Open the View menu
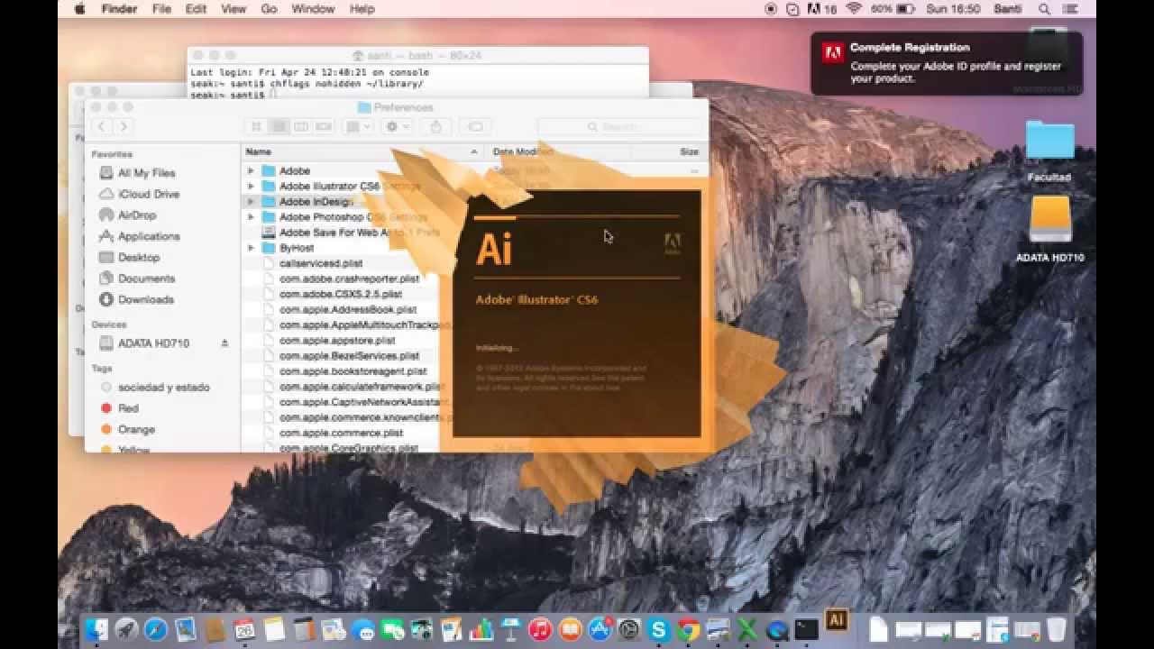The image size is (1154, 649). (234, 9)
